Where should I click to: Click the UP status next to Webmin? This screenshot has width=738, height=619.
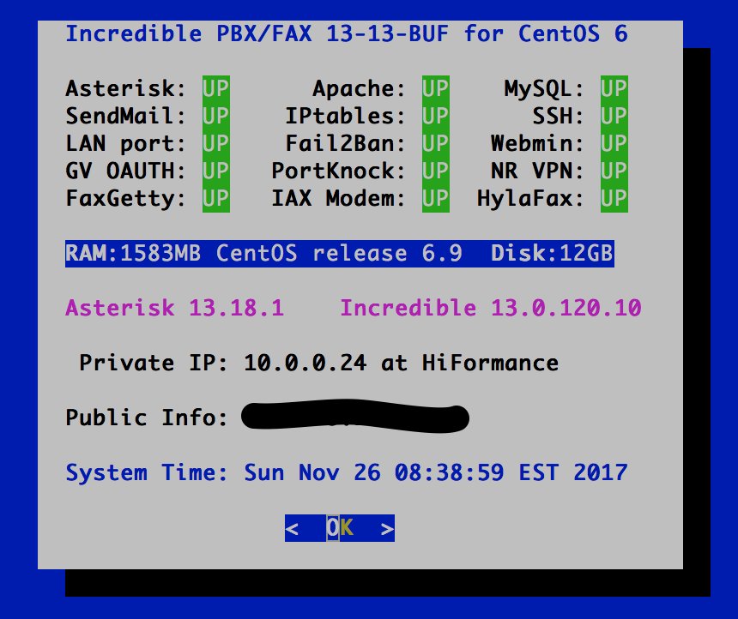tap(614, 143)
